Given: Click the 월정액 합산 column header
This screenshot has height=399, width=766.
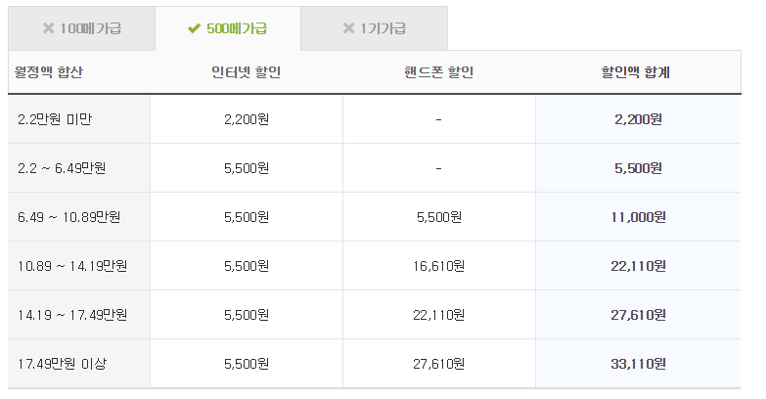Looking at the screenshot, I should [46, 72].
